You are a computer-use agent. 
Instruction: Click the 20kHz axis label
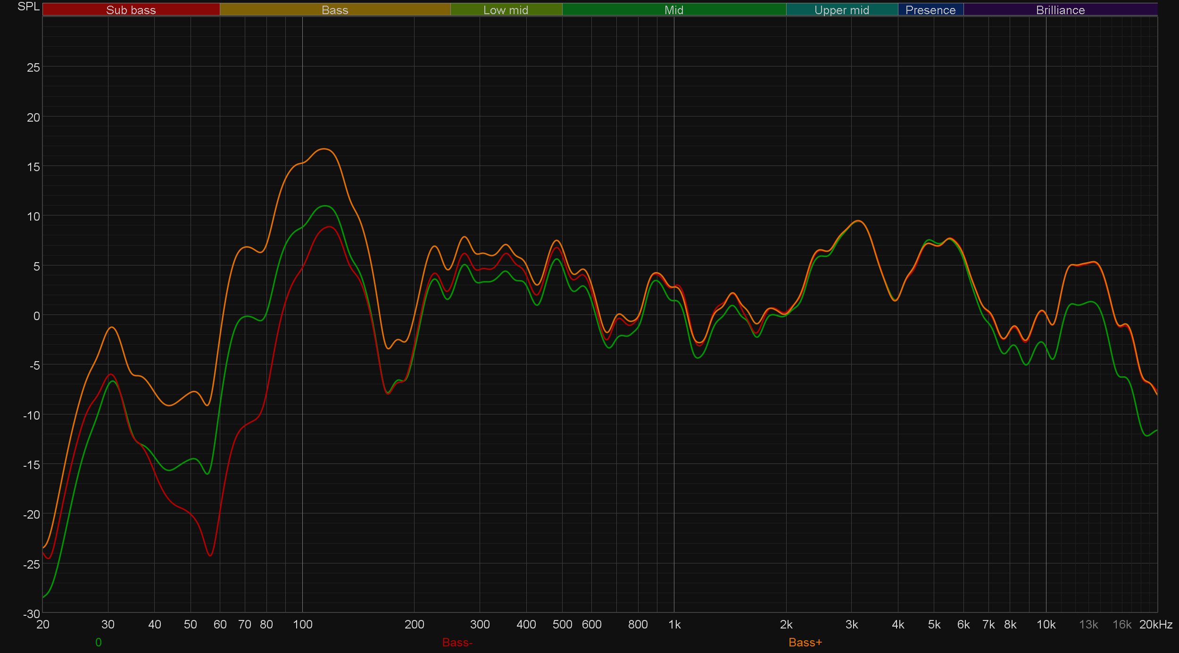pyautogui.click(x=1155, y=624)
